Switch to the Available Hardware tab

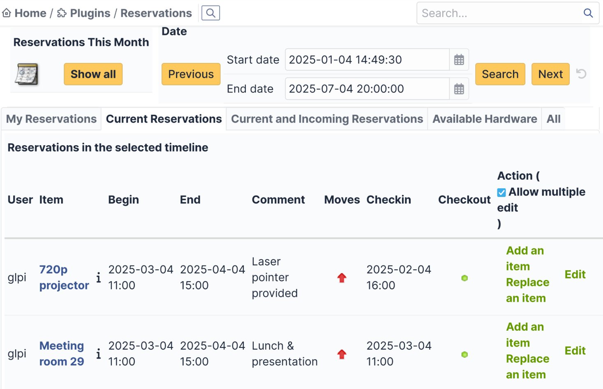coord(485,119)
